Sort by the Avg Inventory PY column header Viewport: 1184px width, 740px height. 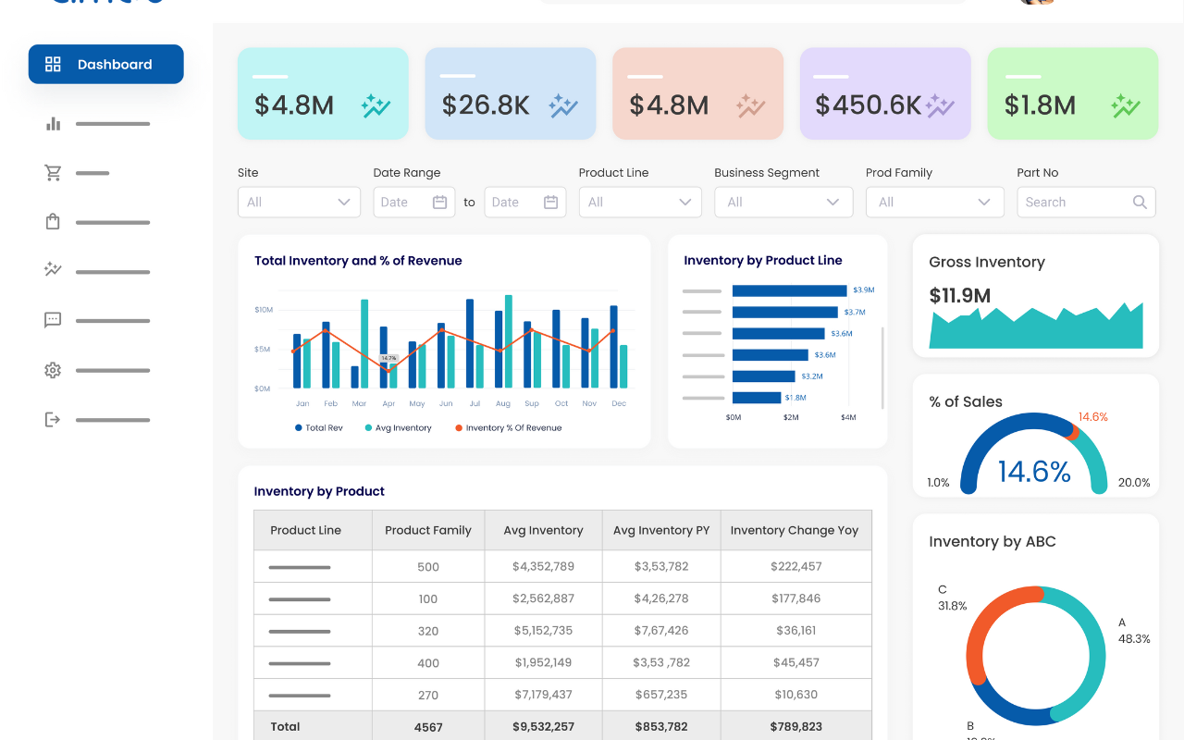coord(661,530)
